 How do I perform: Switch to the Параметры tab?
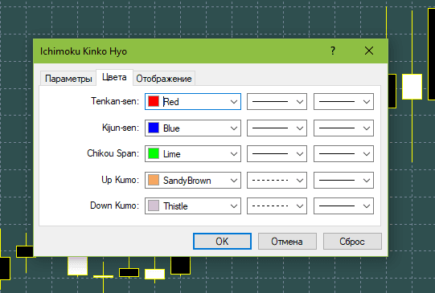click(x=68, y=79)
